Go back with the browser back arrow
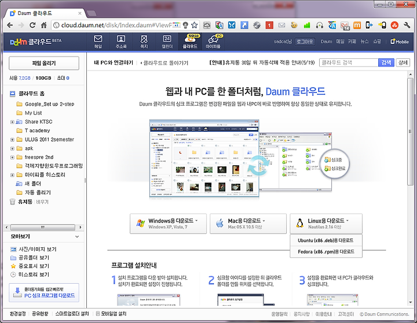Screen dimensions: 417x323 pos(10,25)
